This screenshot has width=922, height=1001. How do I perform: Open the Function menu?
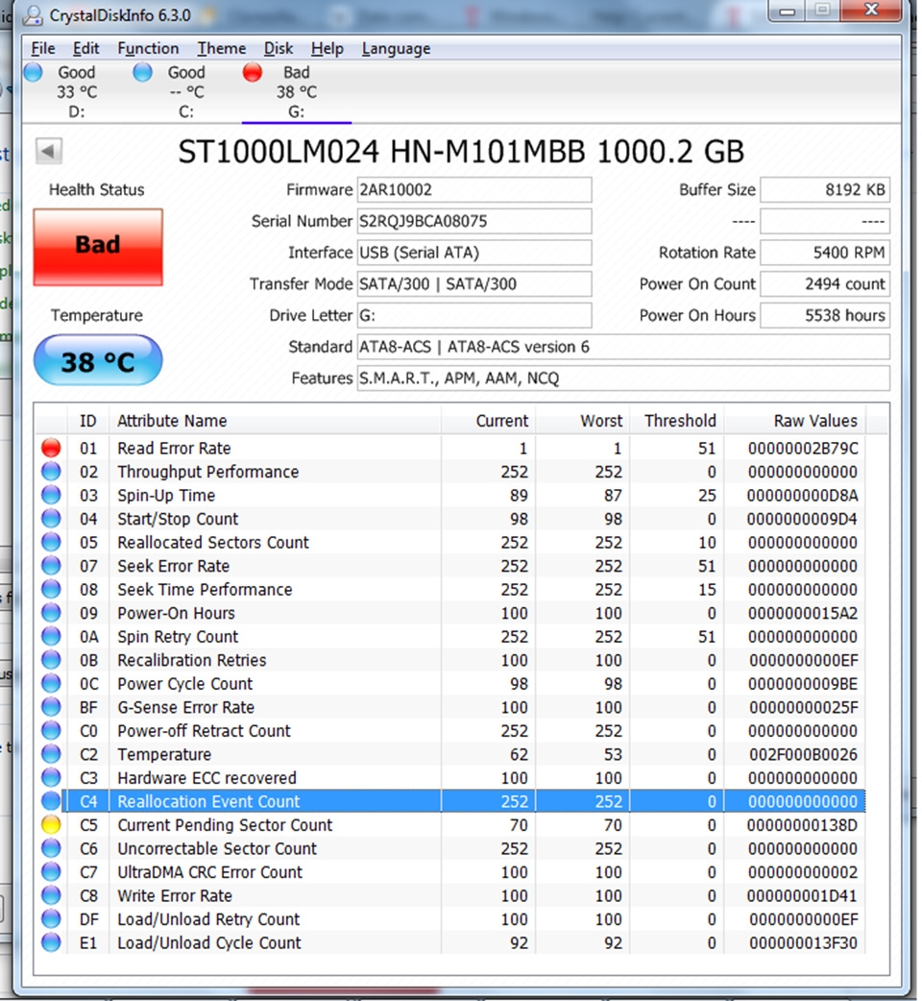point(148,48)
